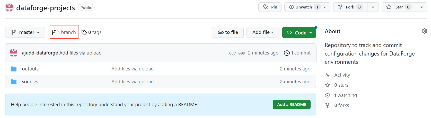Open the master branch selector dropdown
Screen dimensions: 431x118
[x=25, y=32]
